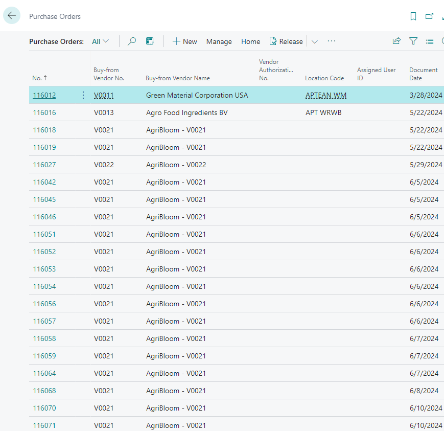
Task: Click the edit list icon beside search
Action: (x=150, y=41)
